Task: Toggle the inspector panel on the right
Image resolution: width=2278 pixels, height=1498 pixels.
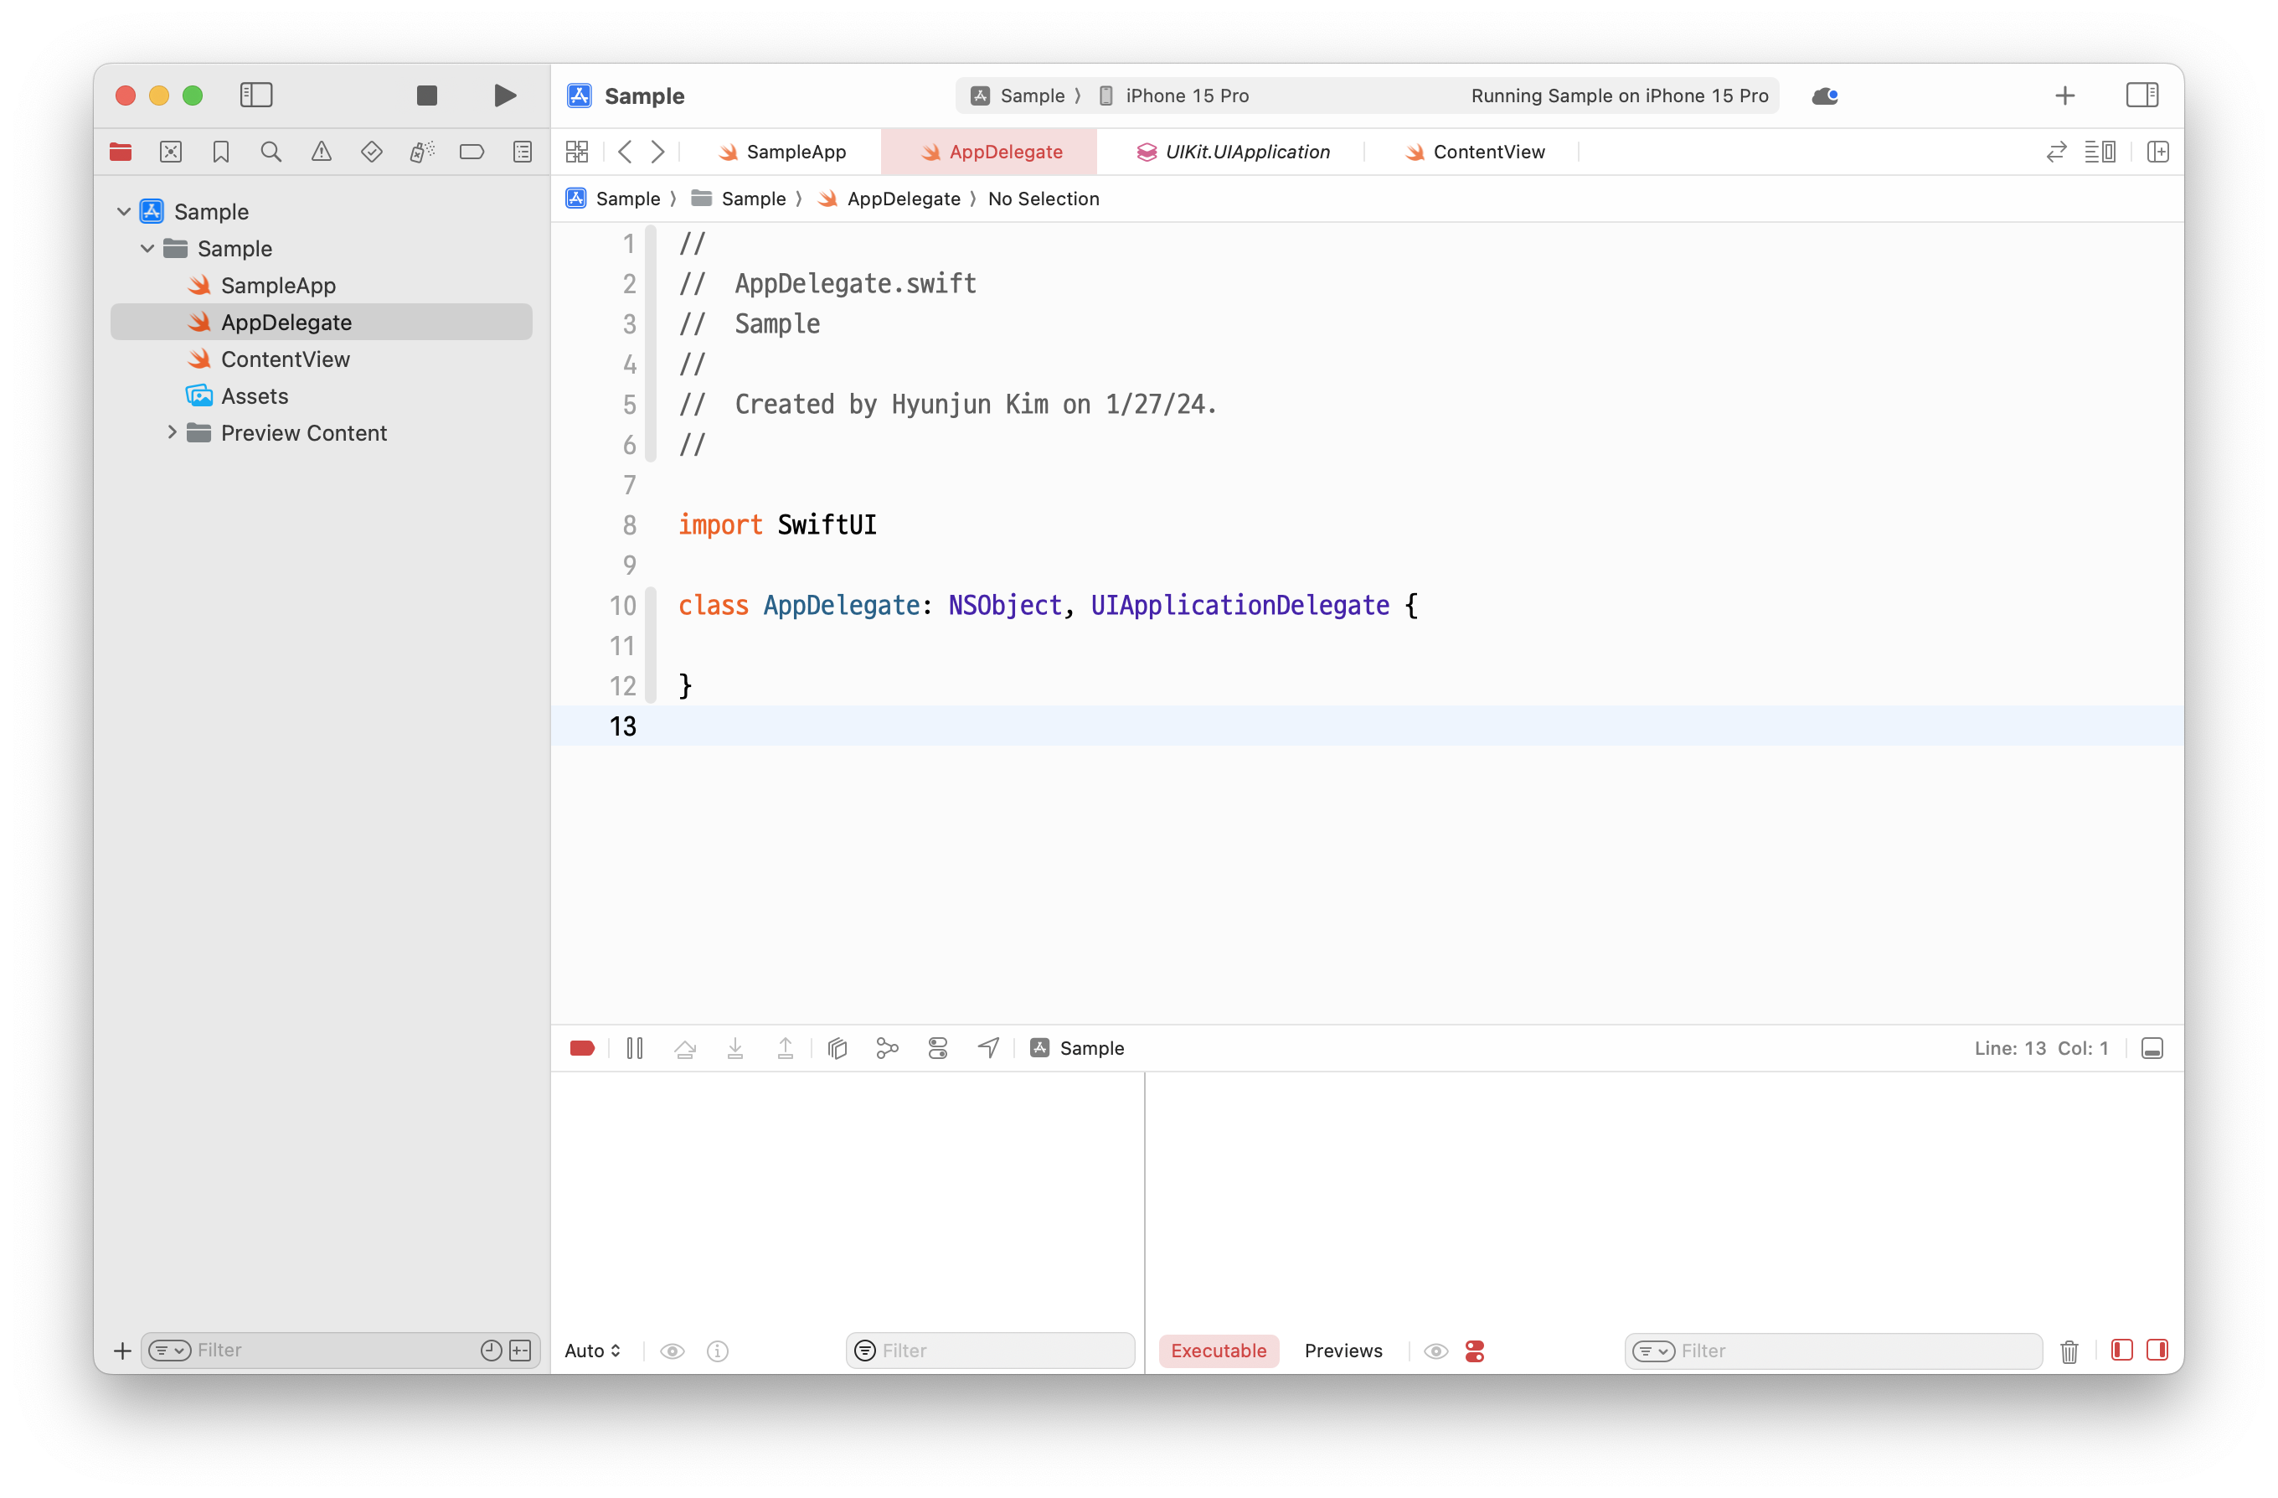Action: [2141, 95]
